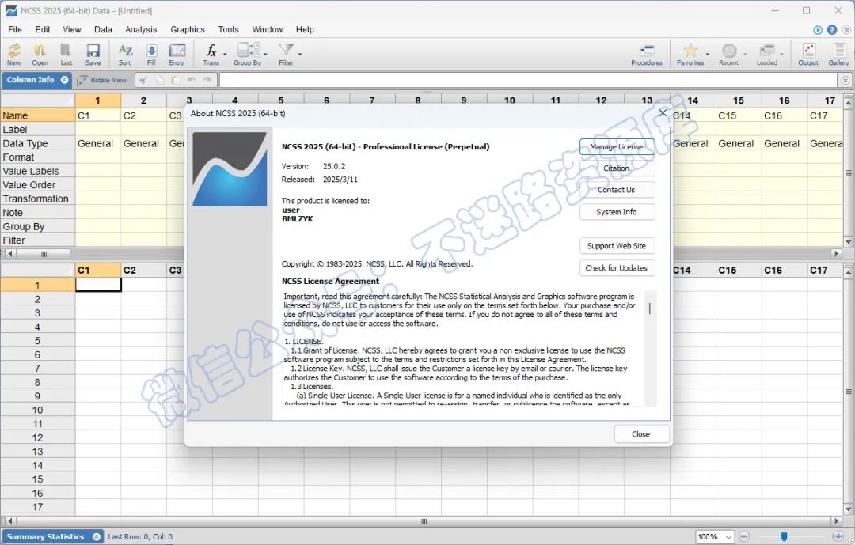The image size is (855, 545).
Task: Click row header 5 in data grid
Action: click(38, 341)
